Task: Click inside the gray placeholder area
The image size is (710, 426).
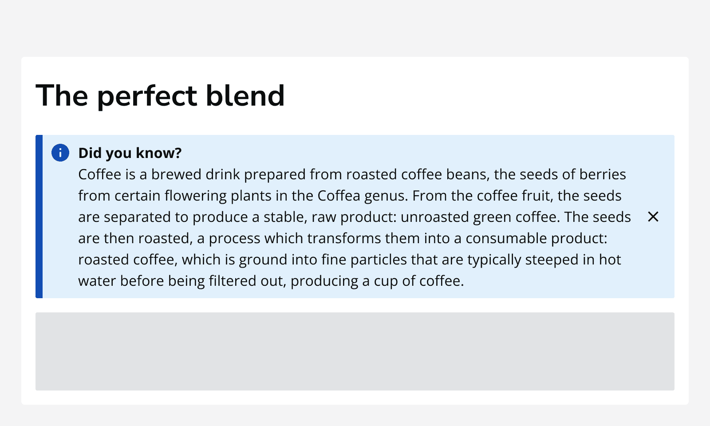Action: coord(355,351)
